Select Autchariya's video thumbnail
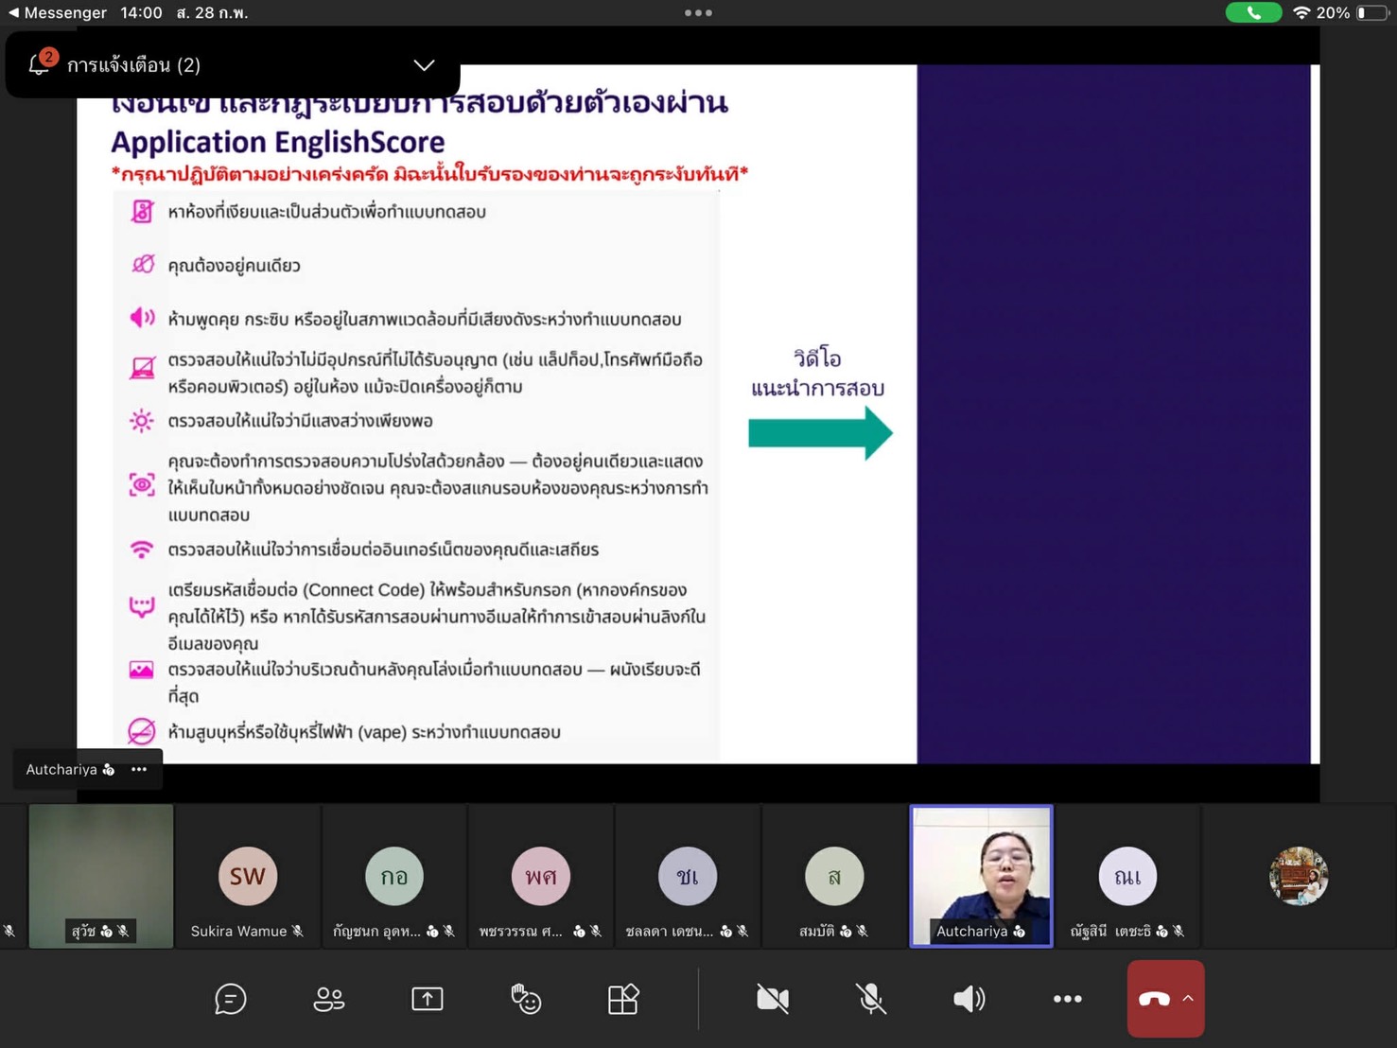Screen dimensions: 1397x1048 (981, 875)
